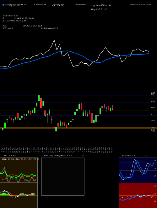Viewport: 157px width, 208px height.
Task: Click the 'CL: 89.76' closing price text
Action: click(58, 6)
